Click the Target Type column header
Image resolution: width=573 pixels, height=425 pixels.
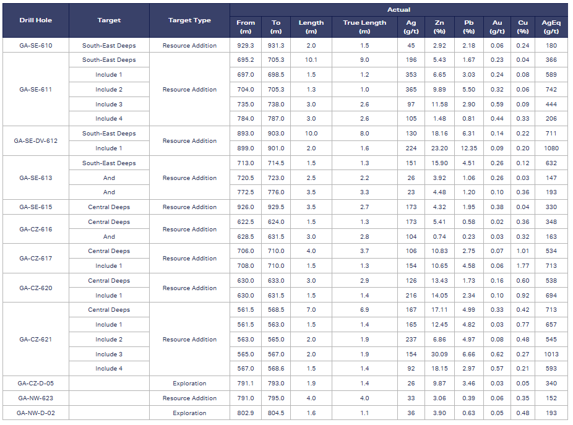(x=189, y=20)
